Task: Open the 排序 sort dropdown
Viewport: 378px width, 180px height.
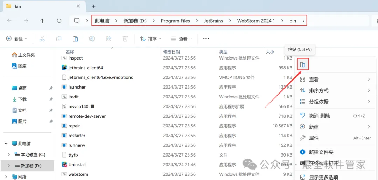Action: coord(150,39)
